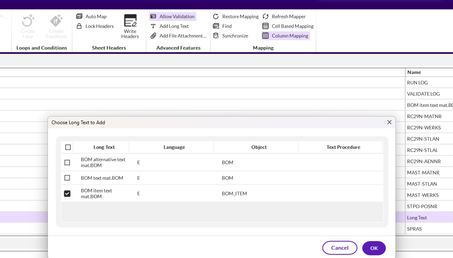Click the Write Headers icon
Viewport: 453px width, 258px height.
tap(130, 21)
